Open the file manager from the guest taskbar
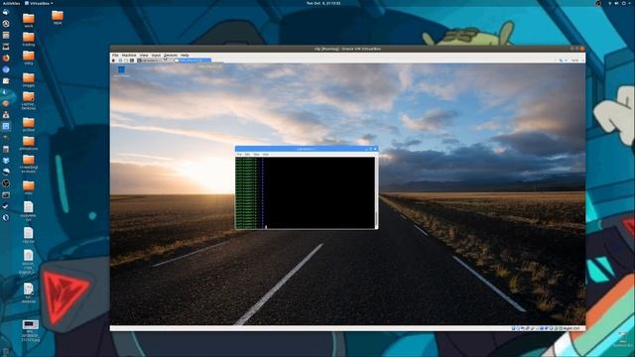This screenshot has width=635, height=357. click(x=126, y=60)
